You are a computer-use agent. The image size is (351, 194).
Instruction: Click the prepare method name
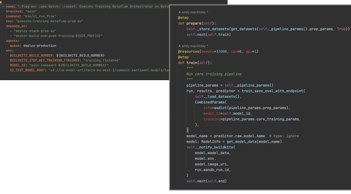(196, 23)
